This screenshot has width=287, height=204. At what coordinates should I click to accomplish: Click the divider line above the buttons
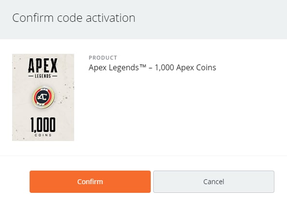[x=143, y=156]
